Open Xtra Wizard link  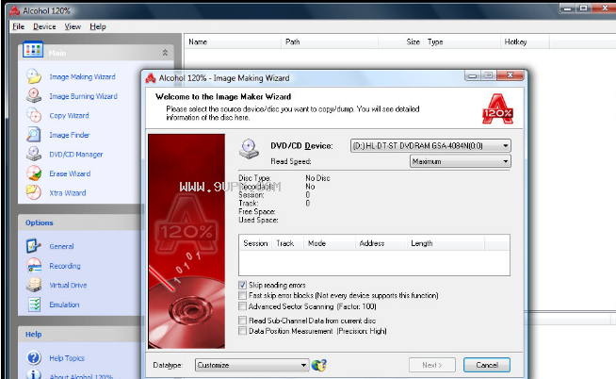click(68, 192)
